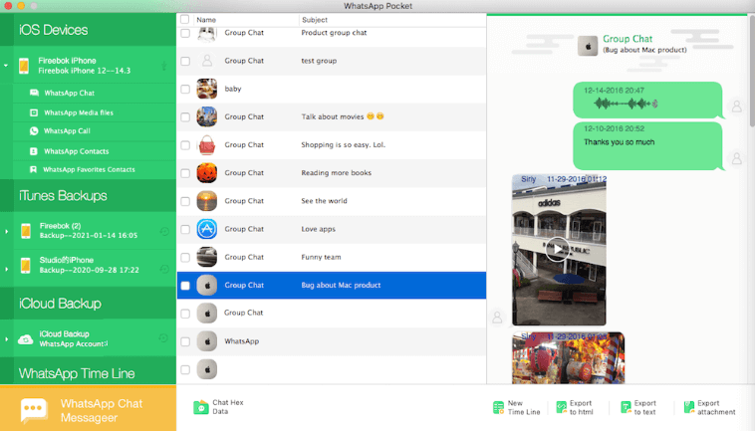
Task: Click the WhatsApp Contacts icon
Action: pyautogui.click(x=34, y=151)
